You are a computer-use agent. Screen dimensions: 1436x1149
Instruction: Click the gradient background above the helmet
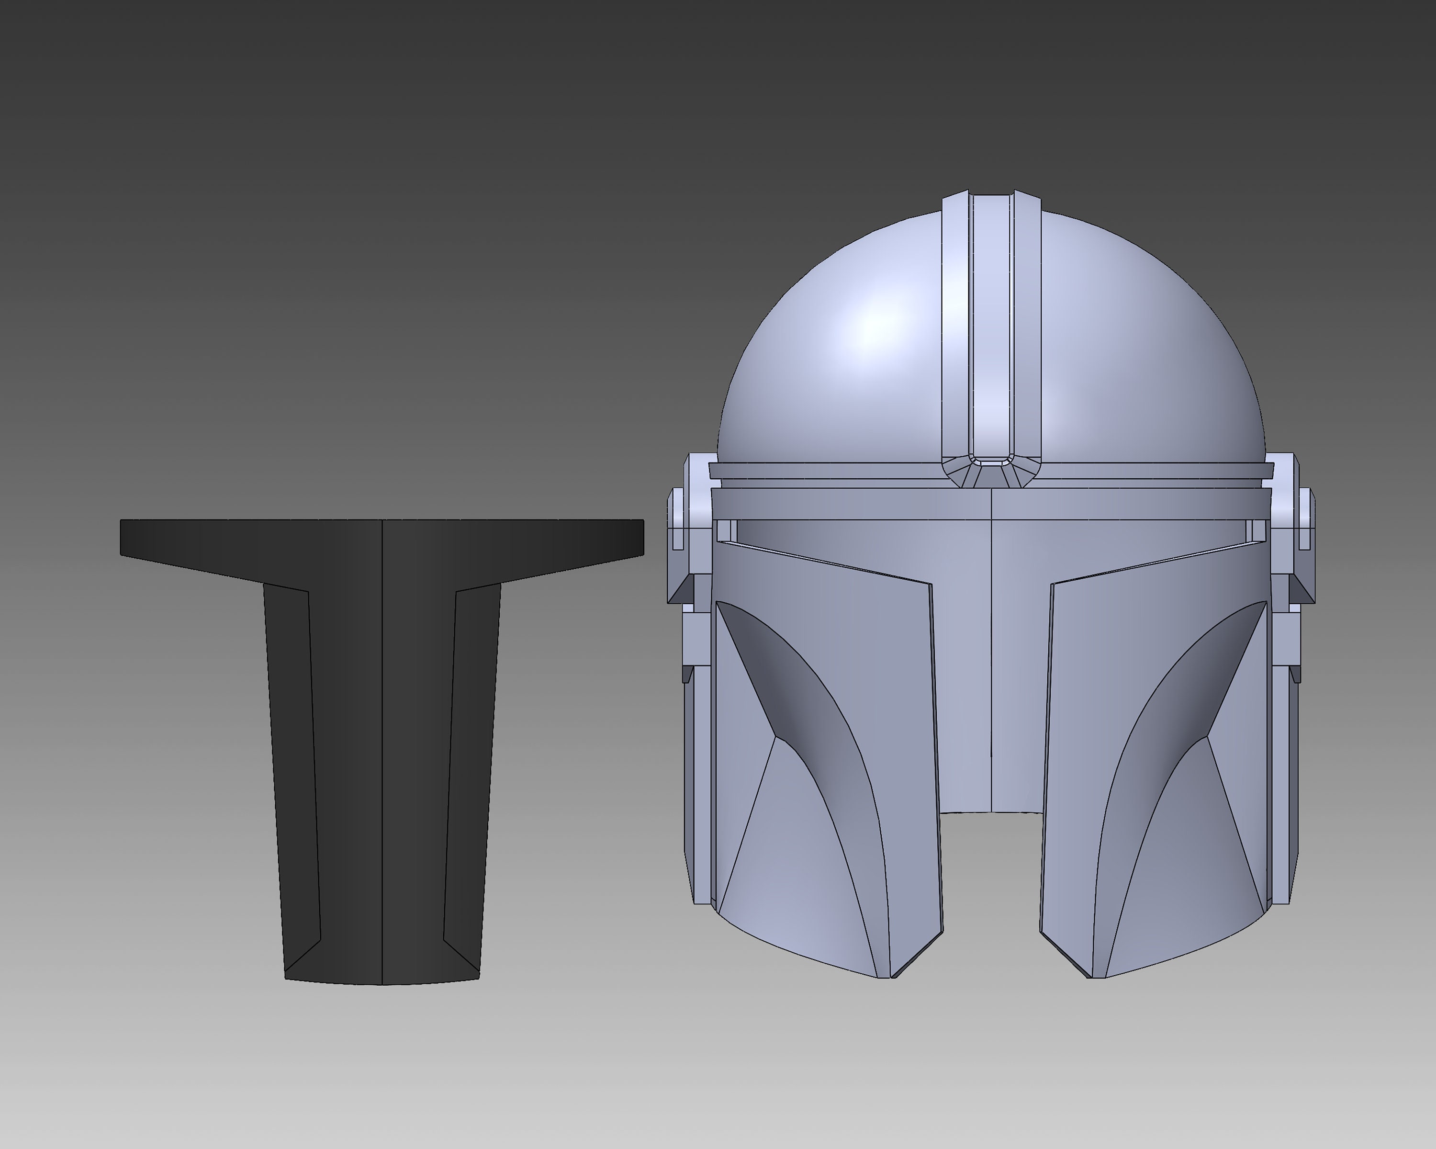[986, 100]
